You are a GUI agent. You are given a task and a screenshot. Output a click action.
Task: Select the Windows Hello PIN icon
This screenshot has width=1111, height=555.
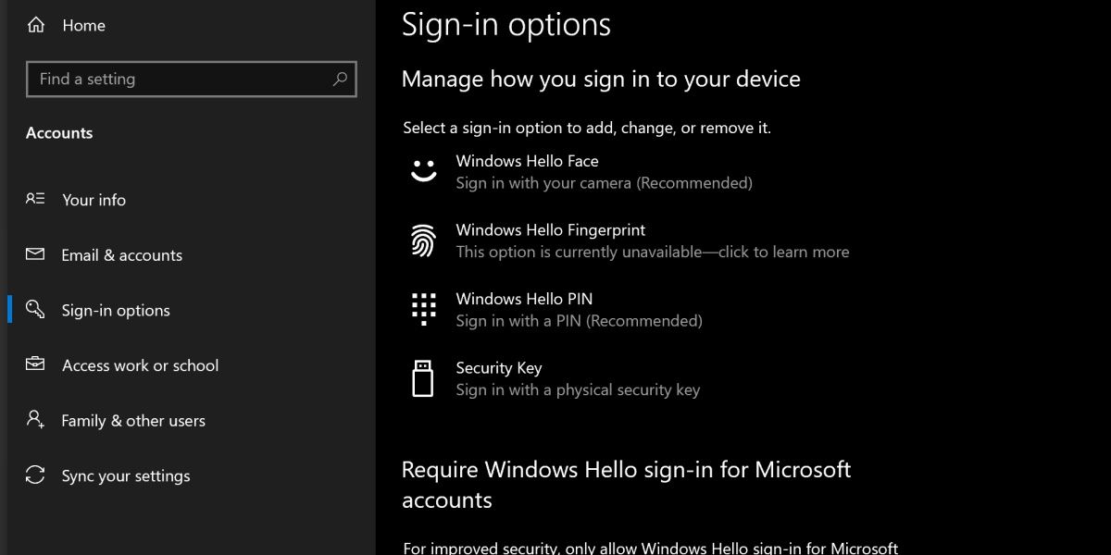click(x=423, y=309)
